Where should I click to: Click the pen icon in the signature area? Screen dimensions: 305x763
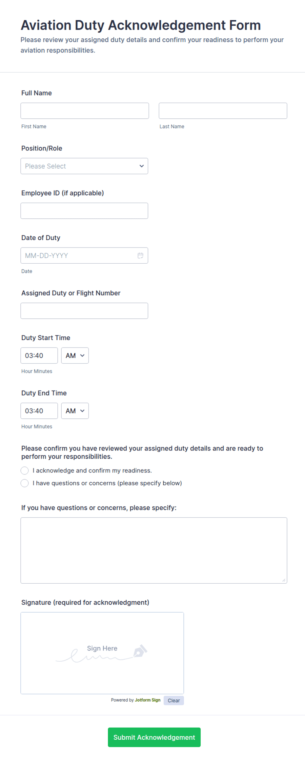pos(141,651)
